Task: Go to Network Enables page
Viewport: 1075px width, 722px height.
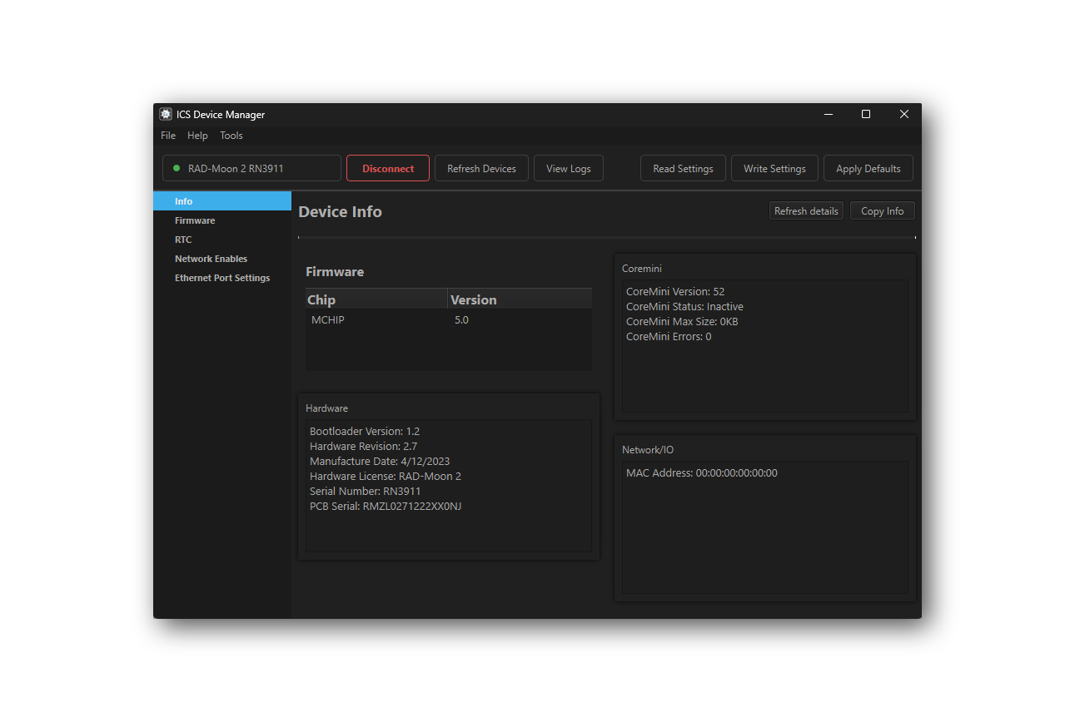Action: click(x=222, y=259)
